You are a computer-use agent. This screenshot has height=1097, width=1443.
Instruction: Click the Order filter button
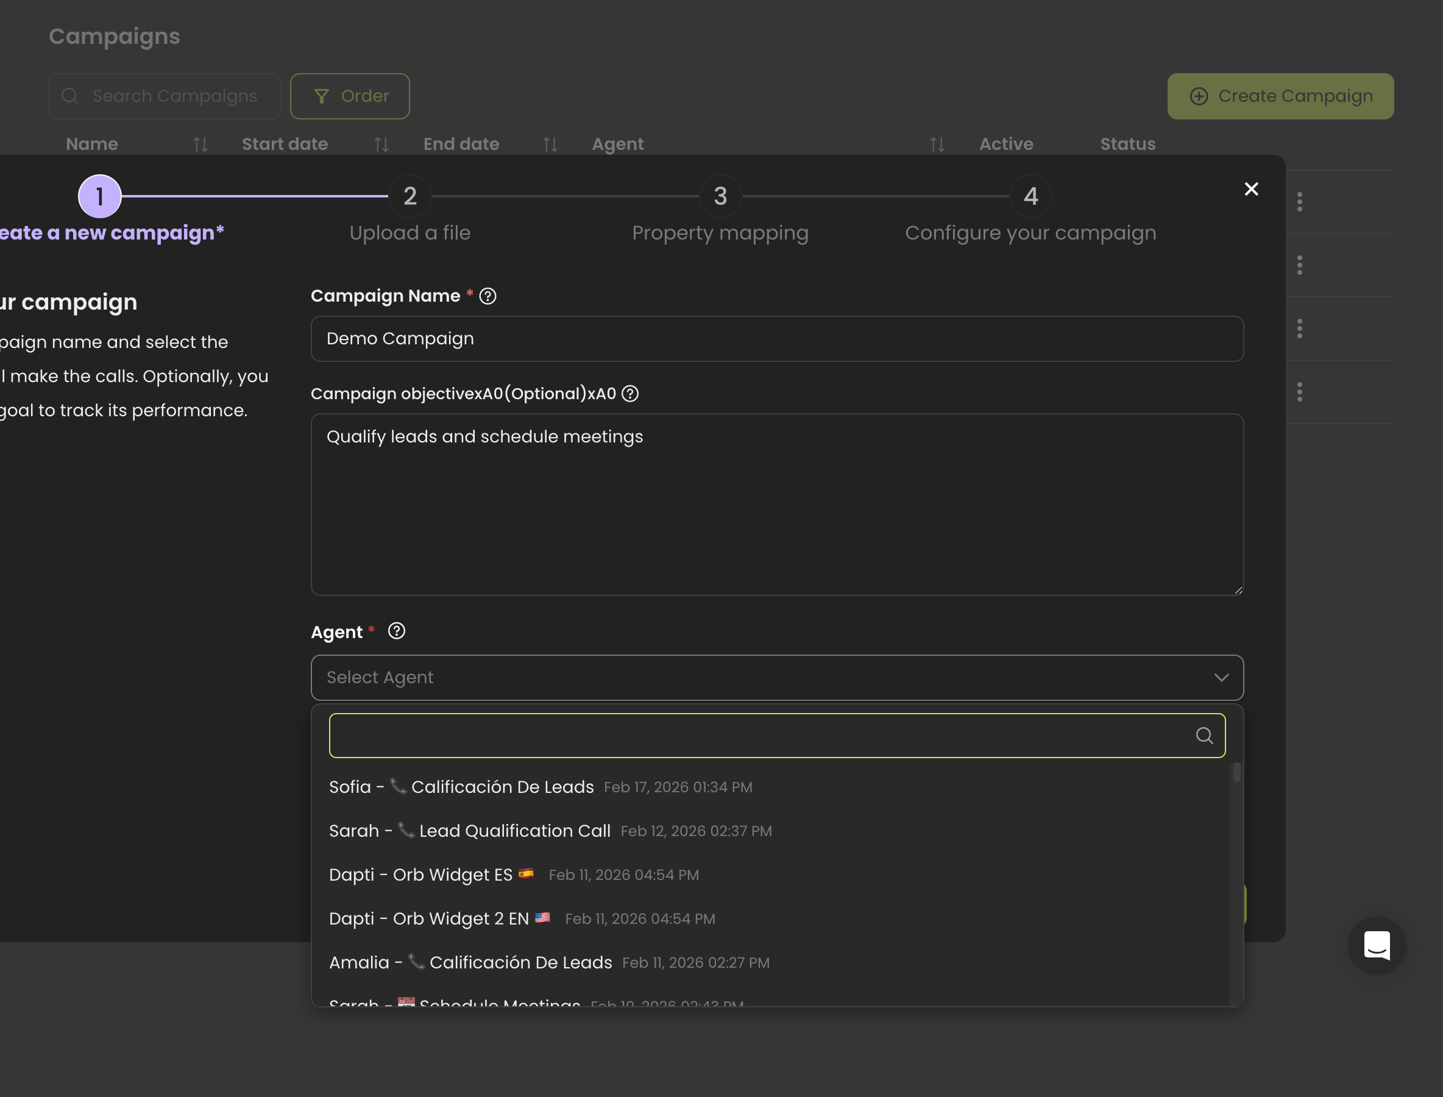coord(350,96)
